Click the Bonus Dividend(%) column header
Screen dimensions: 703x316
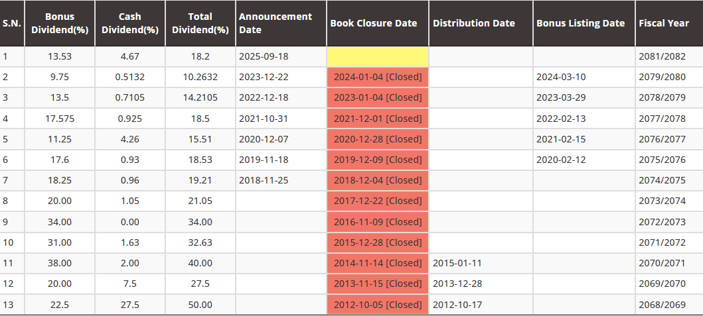tap(60, 23)
